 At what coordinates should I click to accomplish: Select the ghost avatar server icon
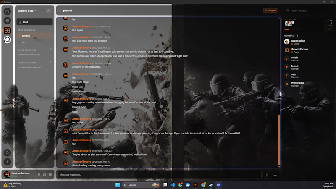pyautogui.click(x=7, y=40)
